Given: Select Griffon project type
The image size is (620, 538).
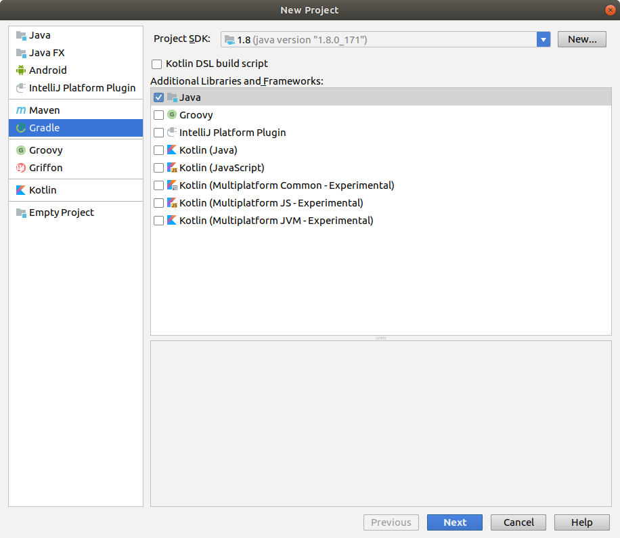Looking at the screenshot, I should coord(76,168).
